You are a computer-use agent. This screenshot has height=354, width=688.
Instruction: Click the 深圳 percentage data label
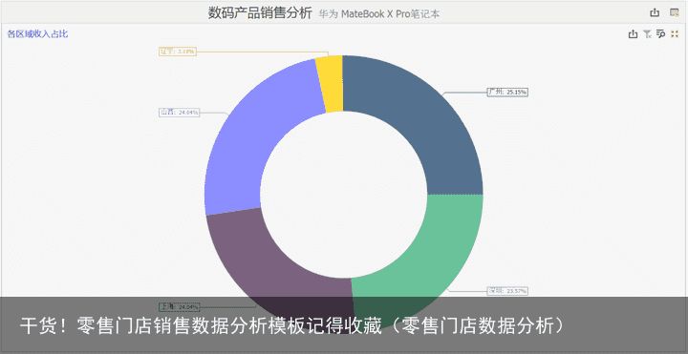pyautogui.click(x=507, y=291)
